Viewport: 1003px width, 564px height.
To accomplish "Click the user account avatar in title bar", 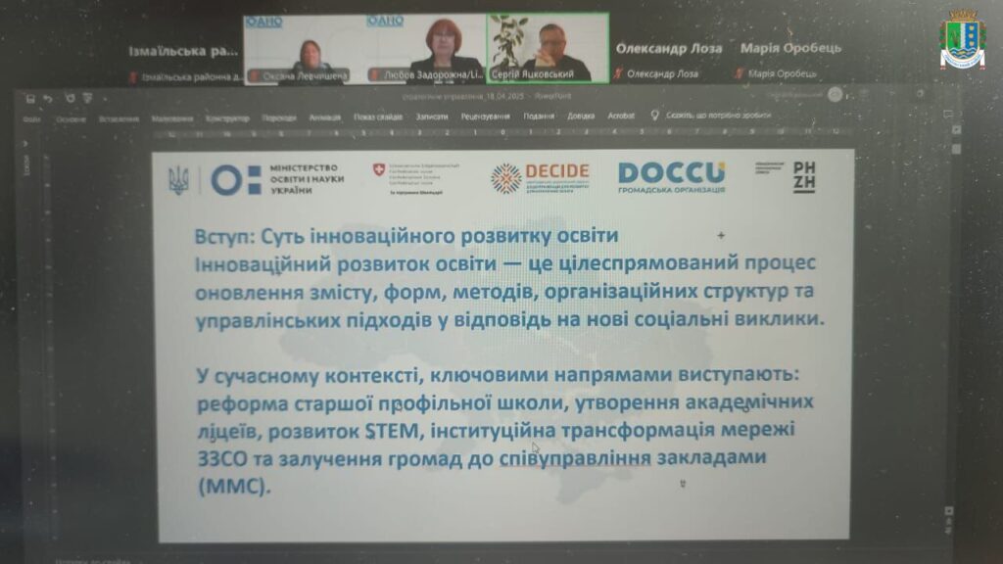I will click(835, 94).
